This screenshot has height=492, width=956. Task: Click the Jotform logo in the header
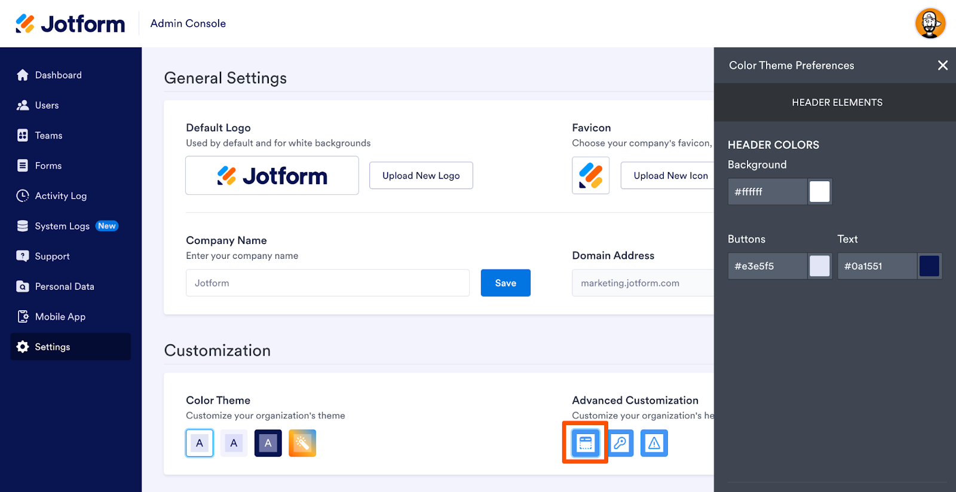tap(71, 24)
